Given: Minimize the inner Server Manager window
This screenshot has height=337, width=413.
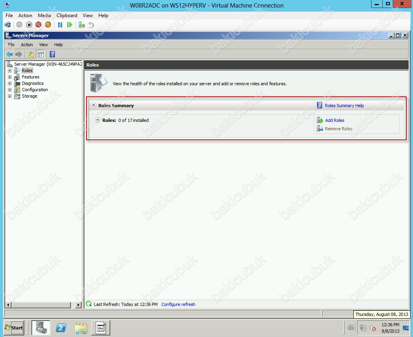Looking at the screenshot, I should click(391, 35).
